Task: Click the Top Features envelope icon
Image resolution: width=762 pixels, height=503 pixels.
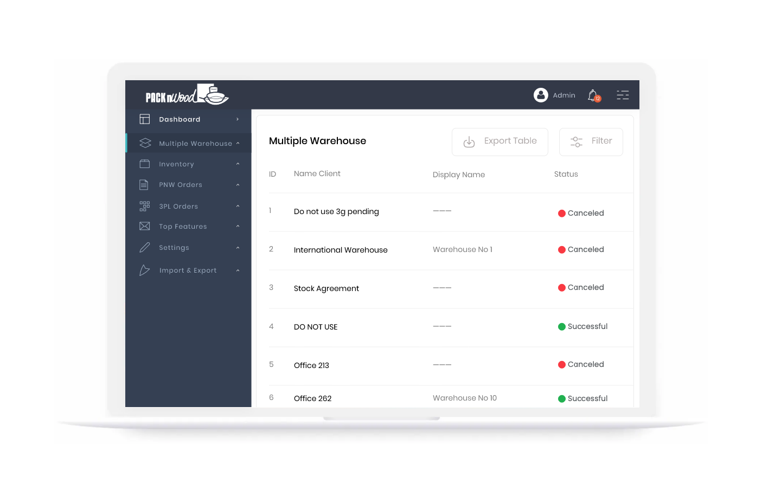Action: (144, 226)
